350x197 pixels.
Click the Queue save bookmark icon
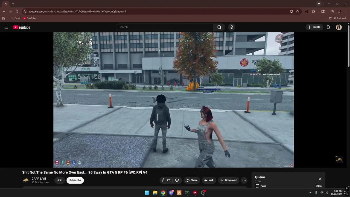click(x=257, y=186)
